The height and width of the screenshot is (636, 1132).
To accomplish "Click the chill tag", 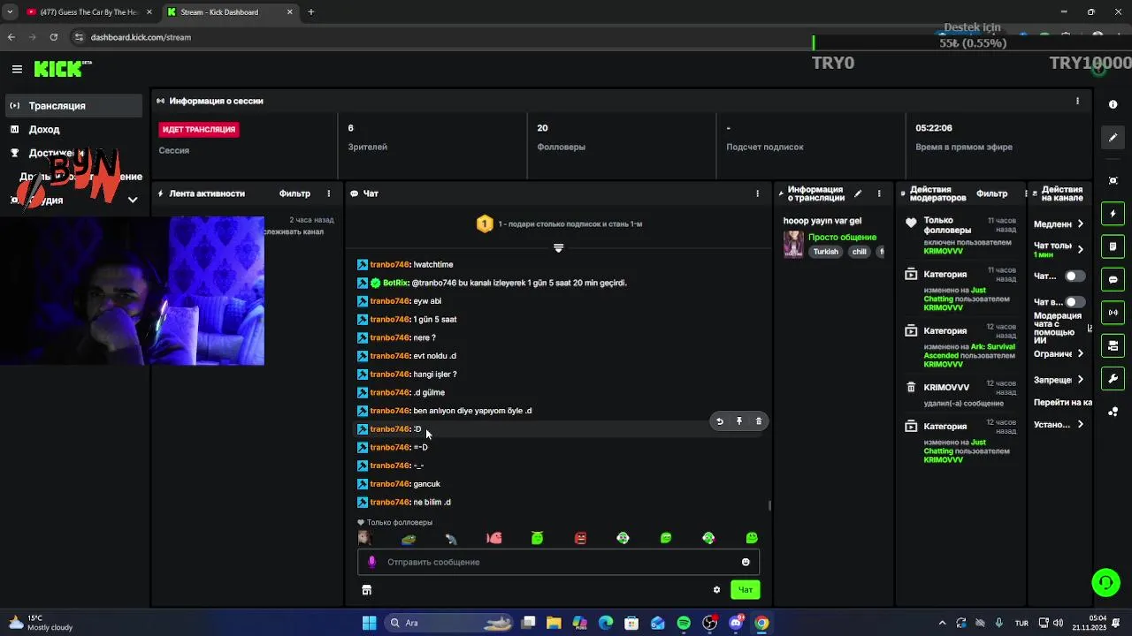I will pos(859,252).
